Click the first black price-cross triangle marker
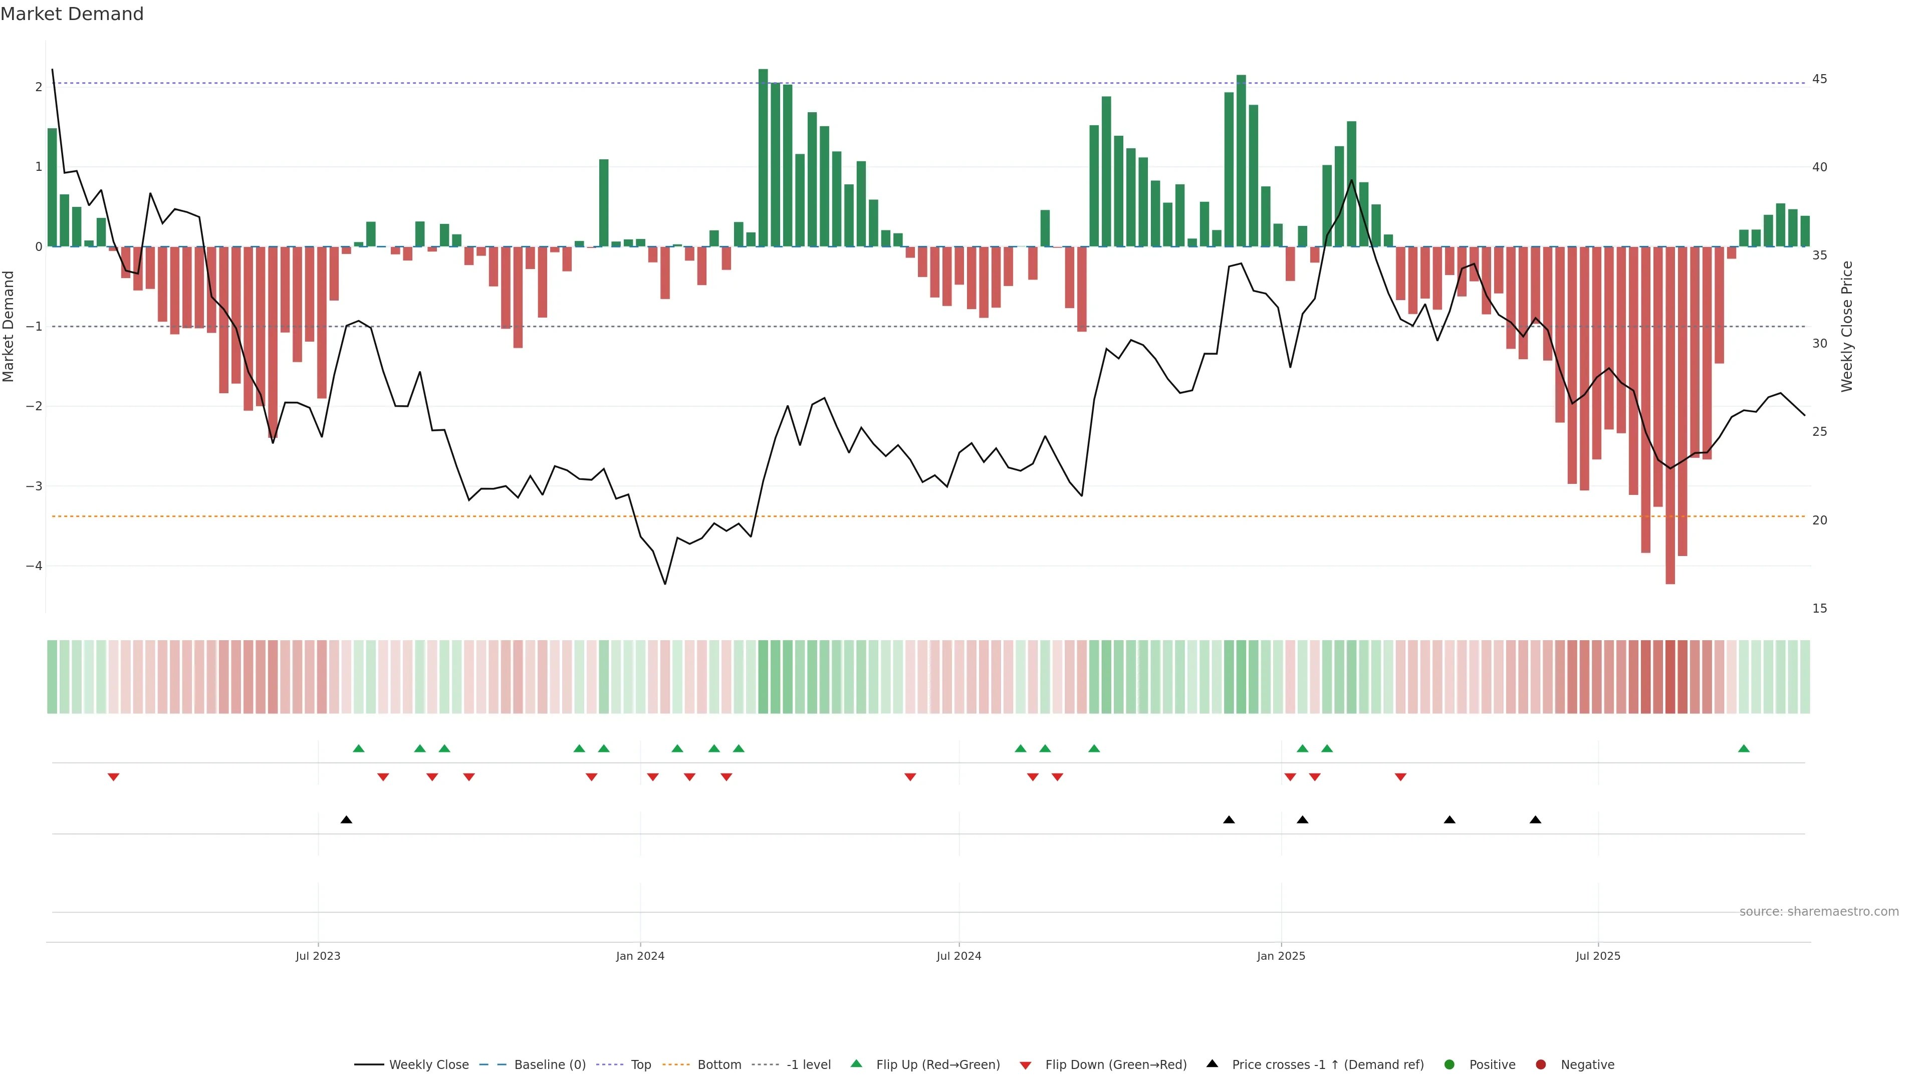This screenshot has width=1924, height=1082. (347, 820)
